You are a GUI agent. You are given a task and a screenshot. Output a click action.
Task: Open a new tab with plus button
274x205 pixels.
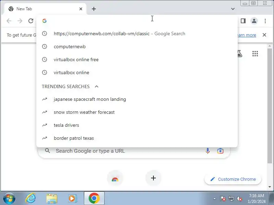pos(94,9)
